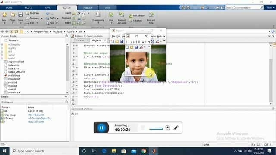Viewport: 276px width, 155px height.
Task: Open file icon in the cropped figure toolbar
Action: [x=132, y=47]
